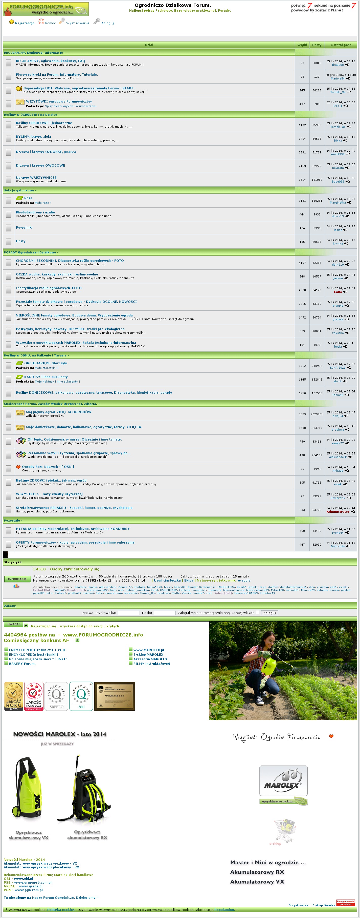Open Akumulatorowy opryskiwacz plecakowy - RX link
Screen dimensions: 360x918
(41, 867)
